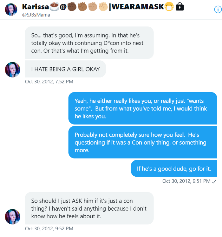Click Karissa's profile avatar in the header

(x=11, y=10)
